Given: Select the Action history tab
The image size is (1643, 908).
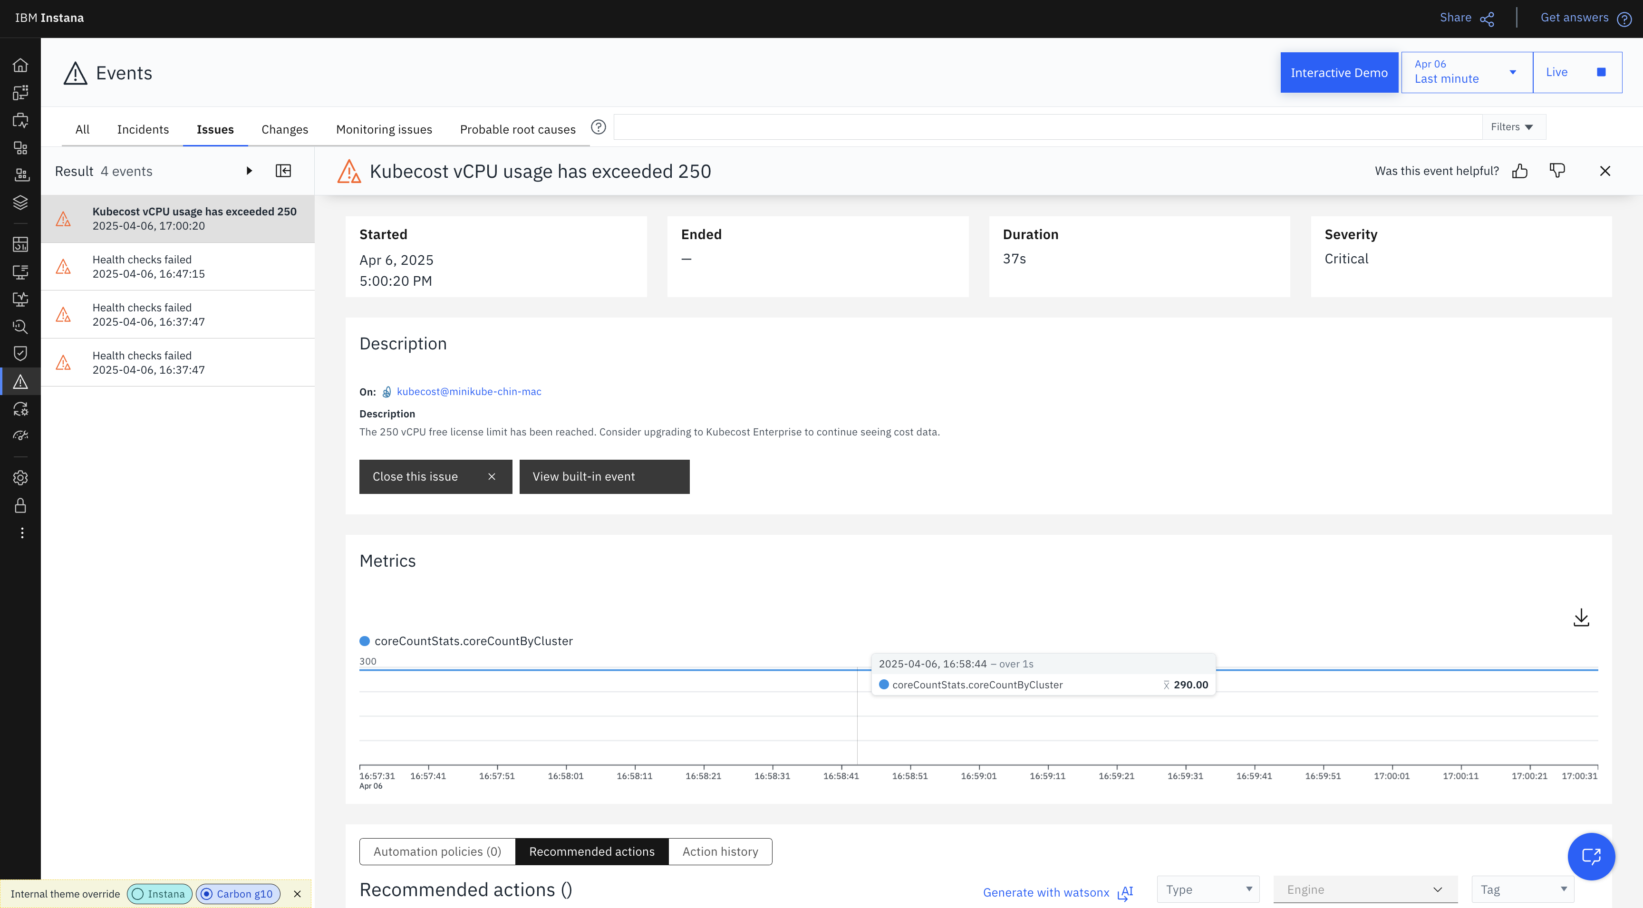Looking at the screenshot, I should [x=720, y=851].
